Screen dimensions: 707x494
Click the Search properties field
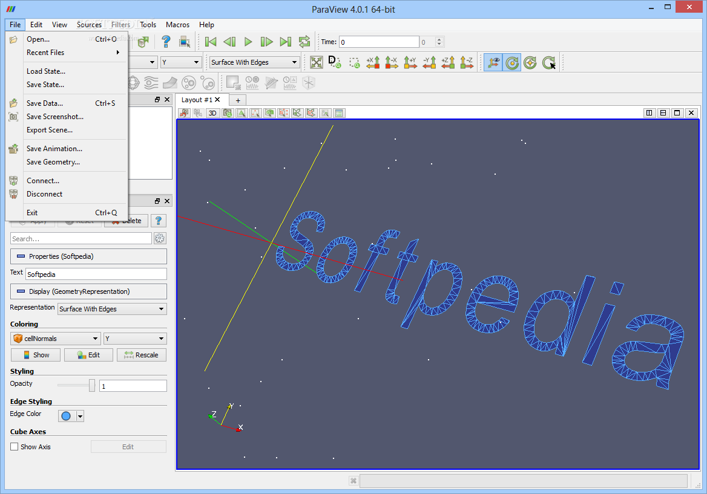[81, 239]
